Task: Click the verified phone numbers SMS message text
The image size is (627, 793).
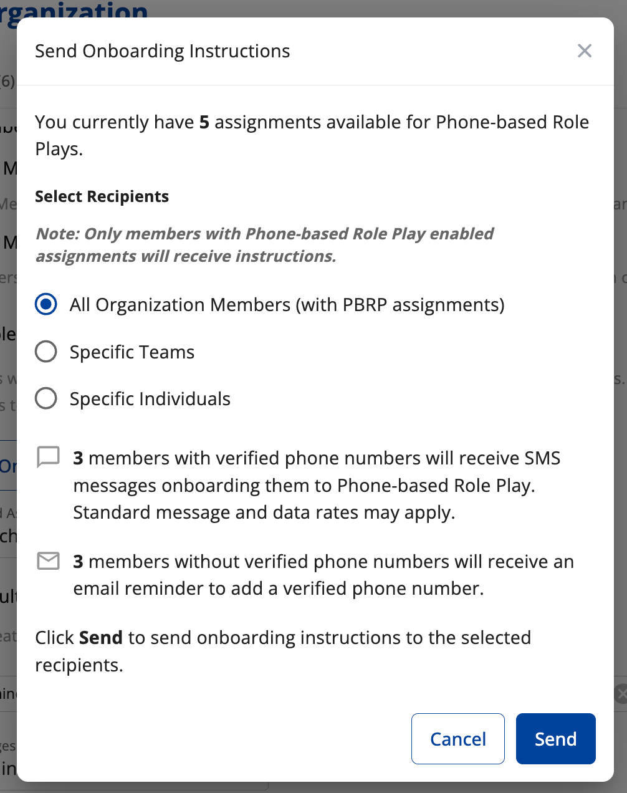Action: (x=317, y=485)
